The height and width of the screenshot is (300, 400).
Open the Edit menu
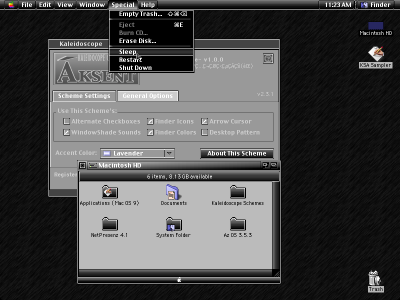pos(45,4)
